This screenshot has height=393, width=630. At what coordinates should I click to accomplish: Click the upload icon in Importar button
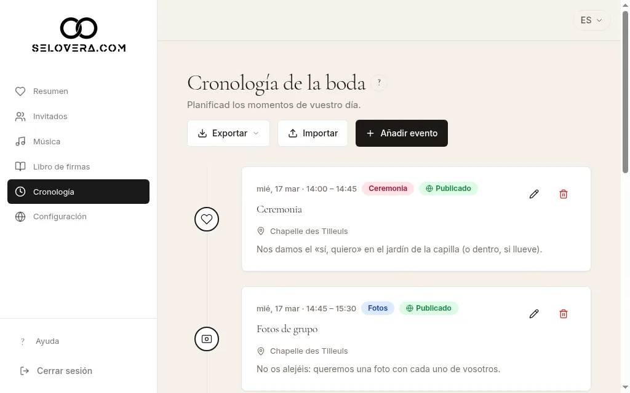click(293, 133)
